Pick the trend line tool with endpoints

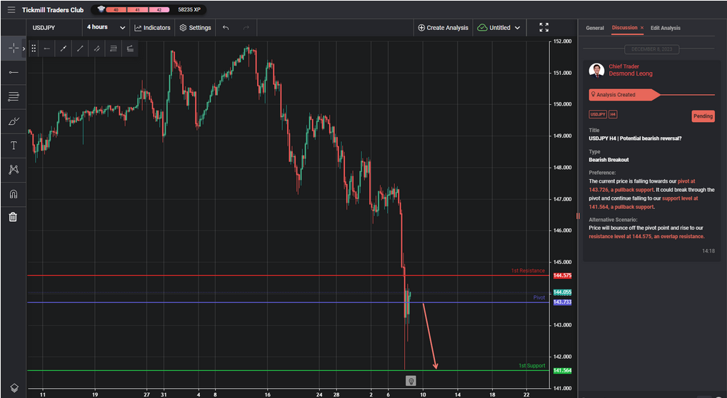click(64, 49)
